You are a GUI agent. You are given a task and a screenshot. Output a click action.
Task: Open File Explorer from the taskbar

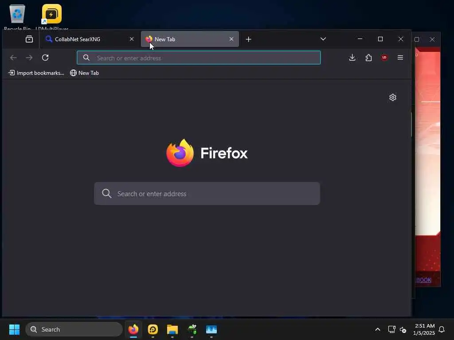click(x=172, y=329)
